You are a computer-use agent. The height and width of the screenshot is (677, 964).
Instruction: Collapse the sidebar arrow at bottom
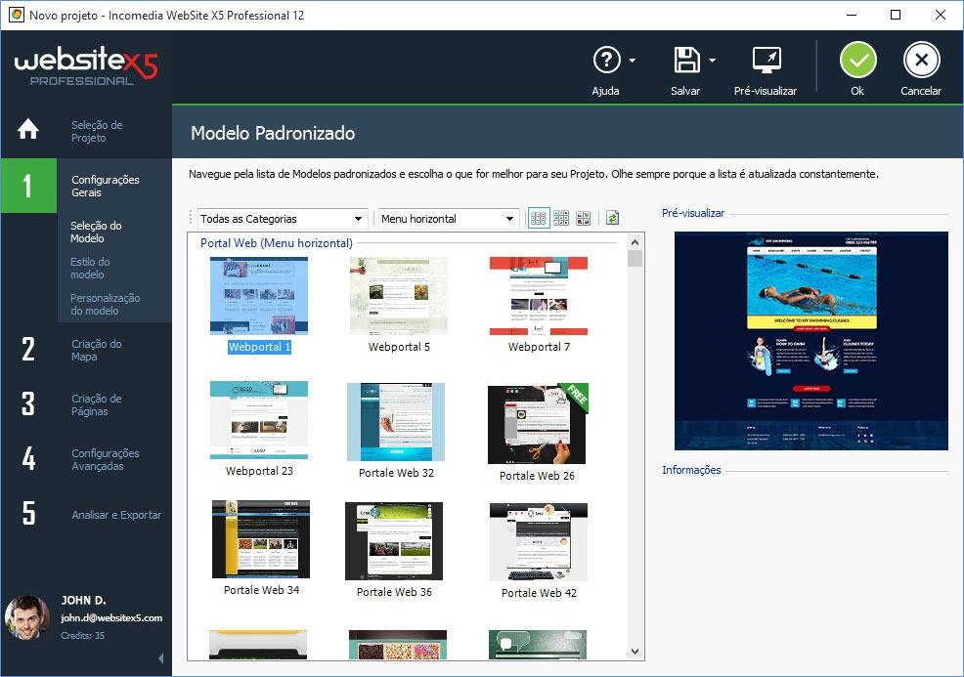point(161,658)
